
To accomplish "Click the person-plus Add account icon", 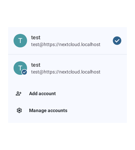I will (19, 93).
